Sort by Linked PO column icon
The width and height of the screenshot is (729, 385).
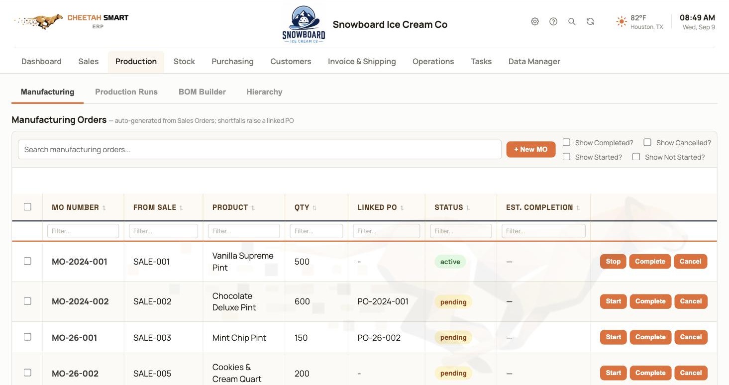(x=402, y=208)
